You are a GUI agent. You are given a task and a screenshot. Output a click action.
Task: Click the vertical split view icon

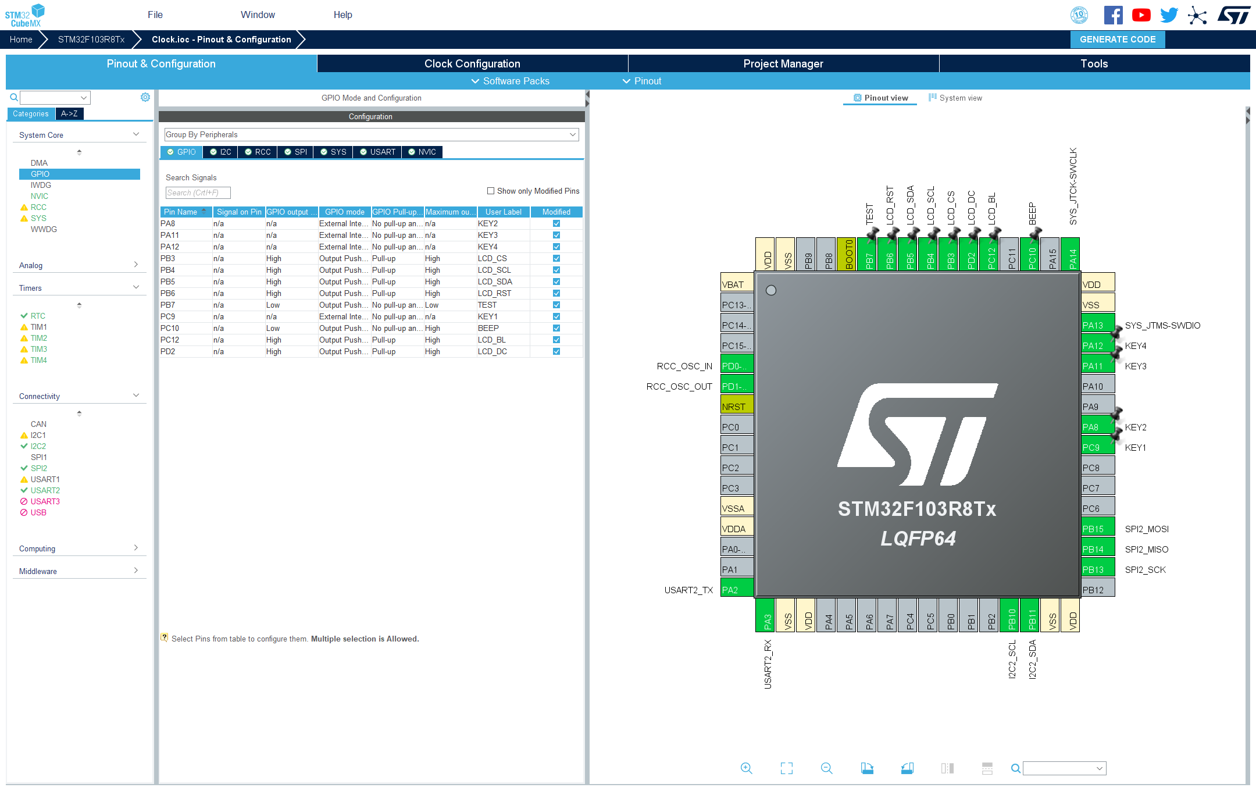[947, 768]
